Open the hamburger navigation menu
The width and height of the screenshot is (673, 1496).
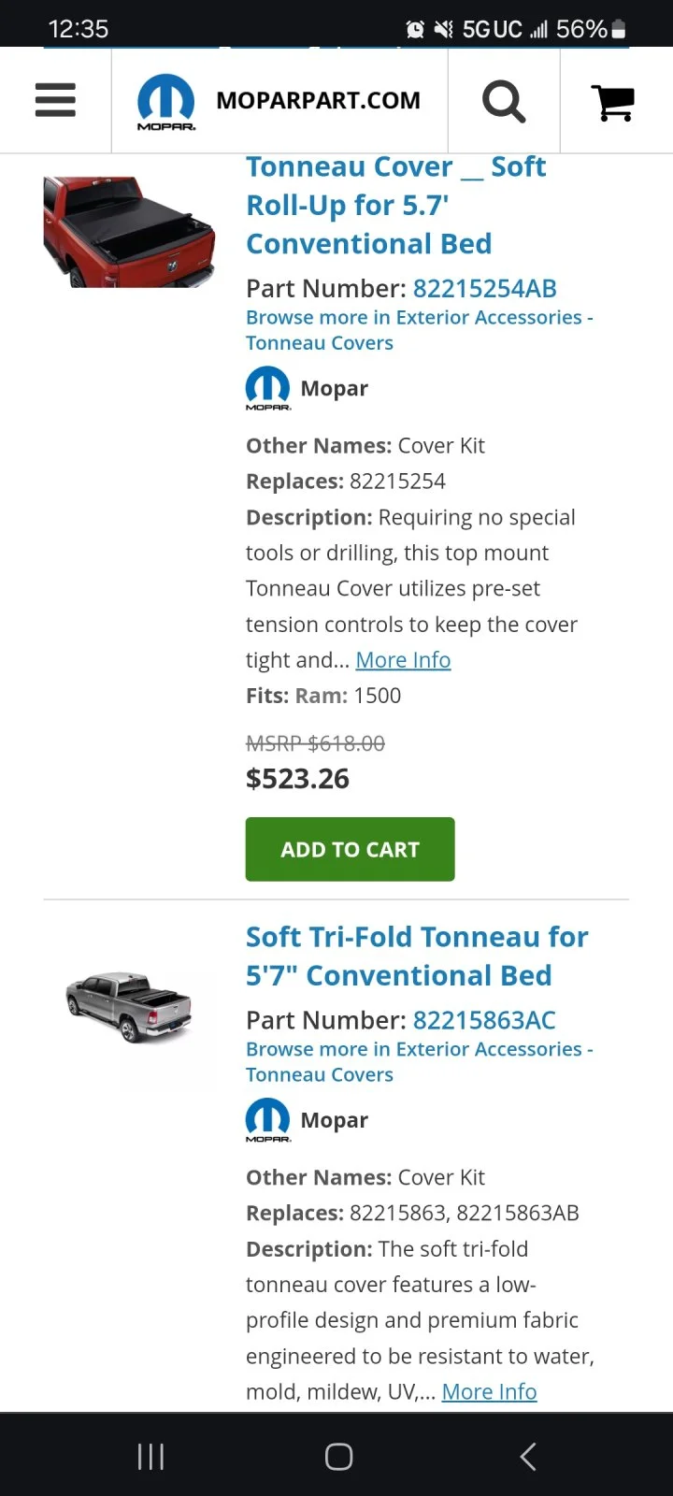pyautogui.click(x=55, y=100)
